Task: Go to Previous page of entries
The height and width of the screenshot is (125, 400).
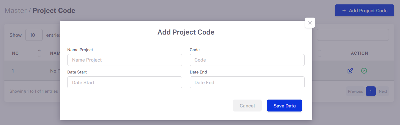Action: 355,91
